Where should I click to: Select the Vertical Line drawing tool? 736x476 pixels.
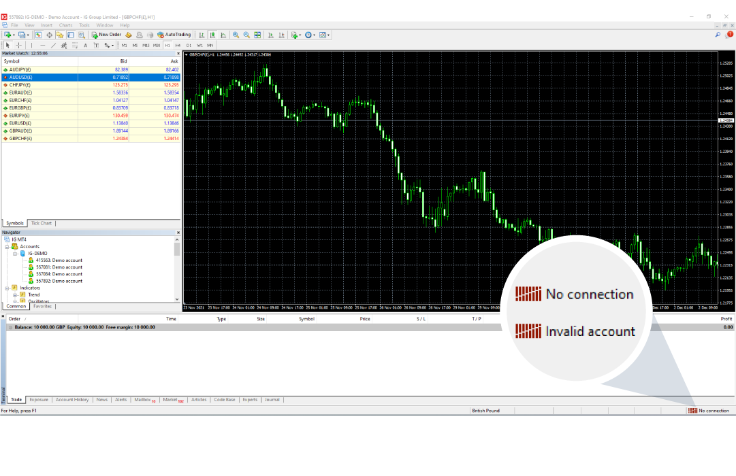click(31, 46)
